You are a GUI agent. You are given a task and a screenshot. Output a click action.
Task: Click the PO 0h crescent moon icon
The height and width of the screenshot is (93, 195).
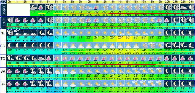pyautogui.click(x=10, y=45)
